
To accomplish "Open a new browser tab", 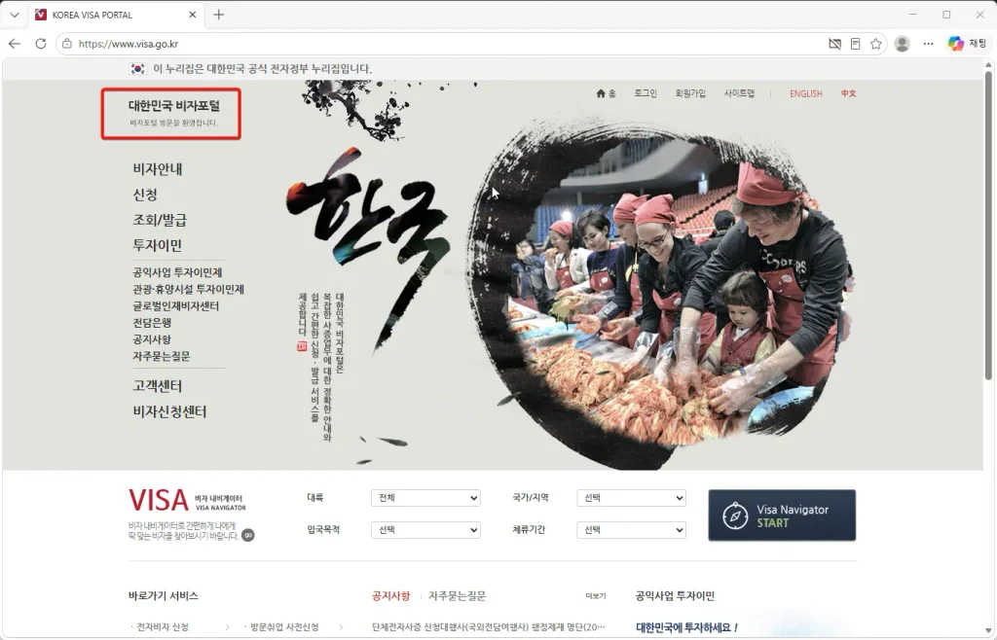I will 219,15.
